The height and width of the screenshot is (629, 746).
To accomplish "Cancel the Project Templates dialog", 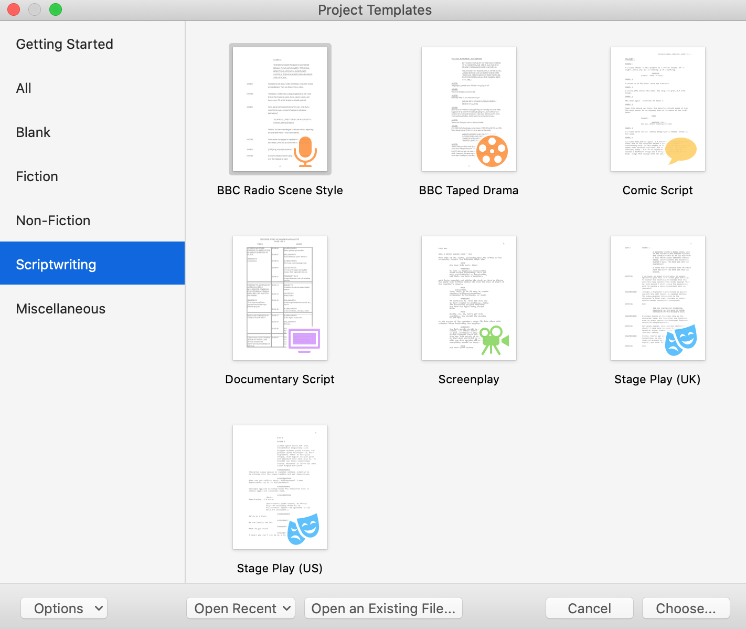I will (590, 609).
